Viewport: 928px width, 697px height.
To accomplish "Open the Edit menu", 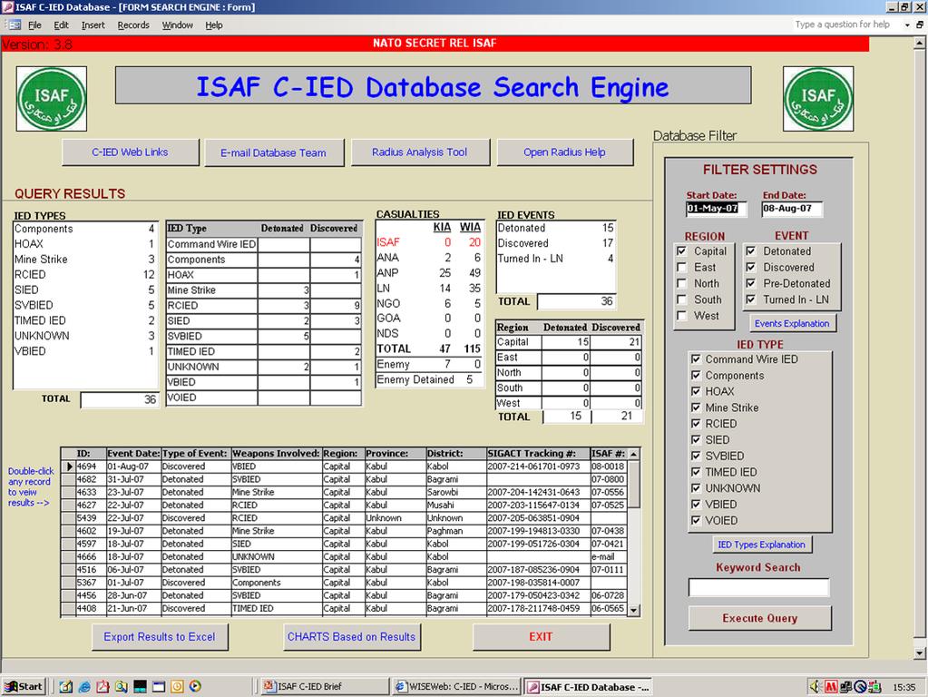I will (x=61, y=25).
